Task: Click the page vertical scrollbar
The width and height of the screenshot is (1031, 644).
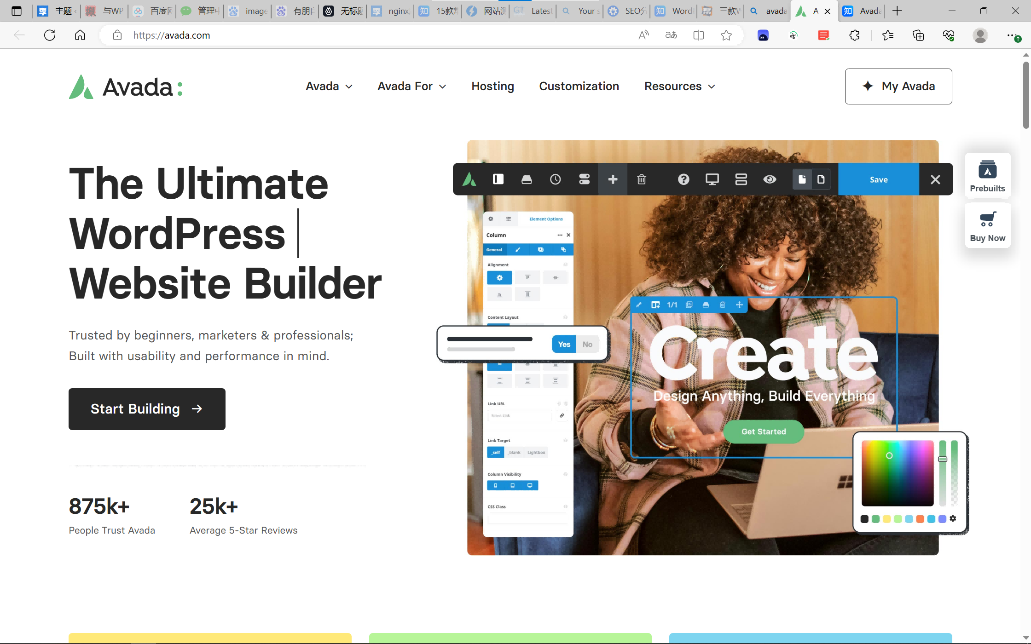Action: (1026, 95)
